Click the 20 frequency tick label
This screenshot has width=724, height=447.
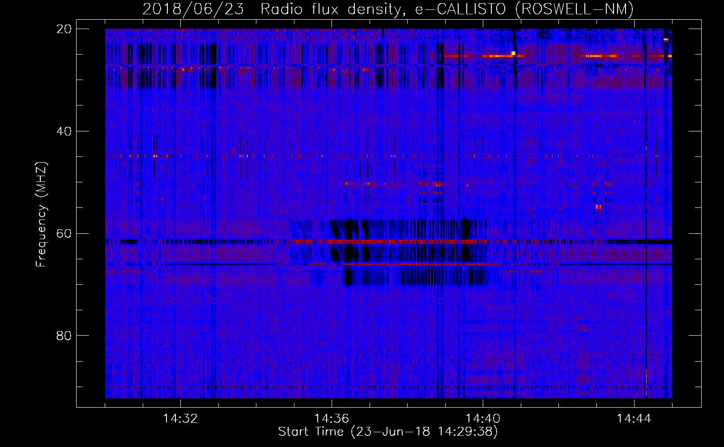(64, 29)
